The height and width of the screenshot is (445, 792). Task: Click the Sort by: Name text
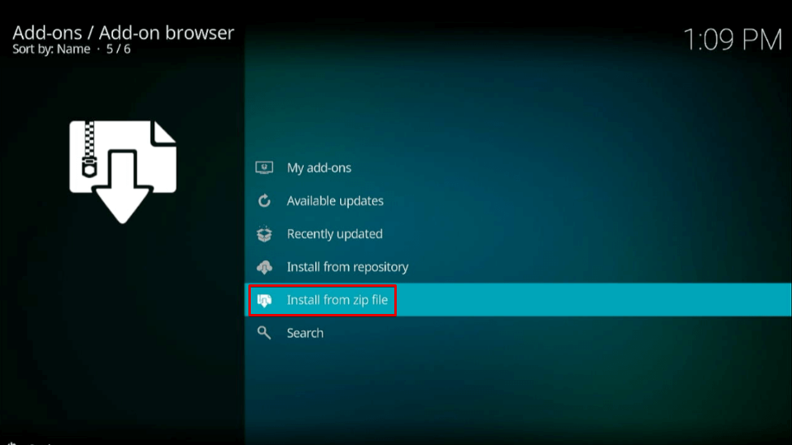(51, 49)
